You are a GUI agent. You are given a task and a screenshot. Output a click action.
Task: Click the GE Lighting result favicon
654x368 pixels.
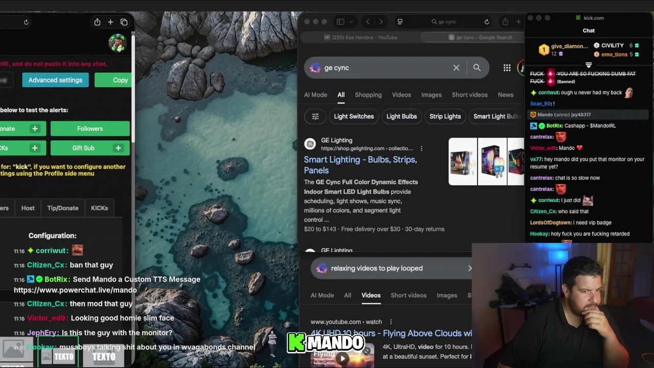click(x=310, y=144)
